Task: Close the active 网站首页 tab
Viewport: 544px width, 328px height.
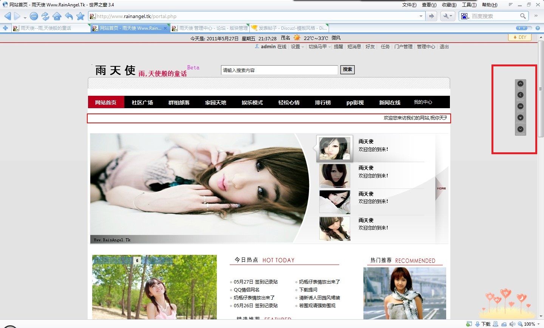Action: point(165,28)
